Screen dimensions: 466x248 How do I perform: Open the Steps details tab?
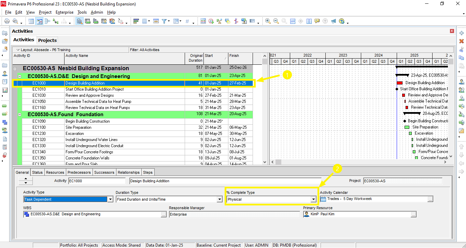pos(148,172)
